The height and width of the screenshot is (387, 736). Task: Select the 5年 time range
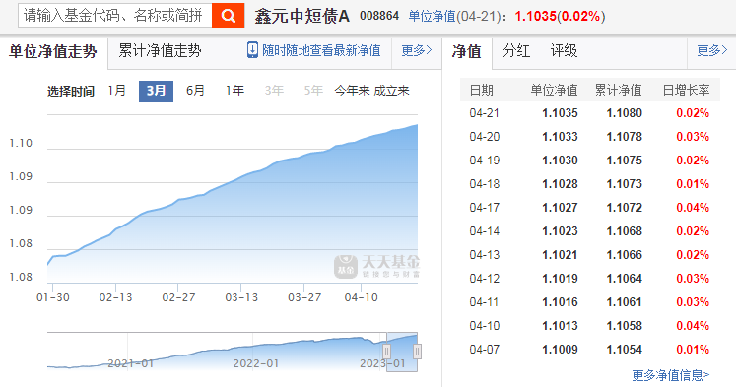[313, 90]
